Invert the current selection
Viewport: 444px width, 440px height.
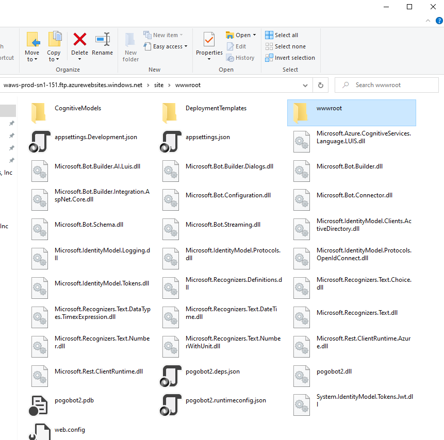click(290, 58)
